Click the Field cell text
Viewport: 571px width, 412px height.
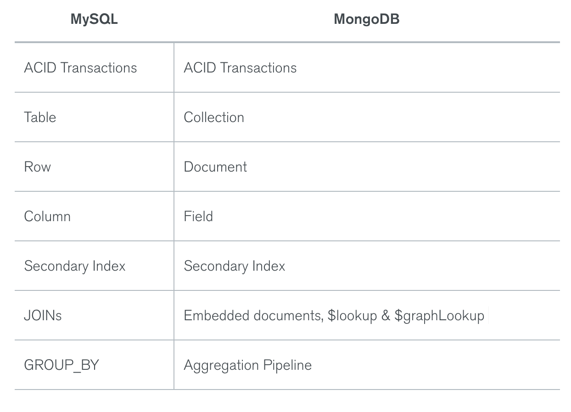pyautogui.click(x=198, y=217)
